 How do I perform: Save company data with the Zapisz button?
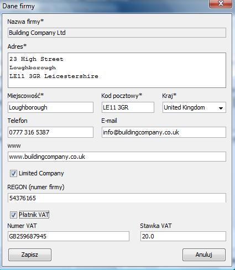tap(30, 255)
